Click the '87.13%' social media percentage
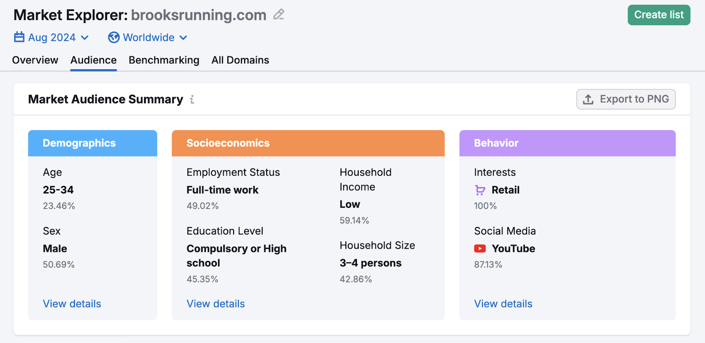 (x=488, y=265)
